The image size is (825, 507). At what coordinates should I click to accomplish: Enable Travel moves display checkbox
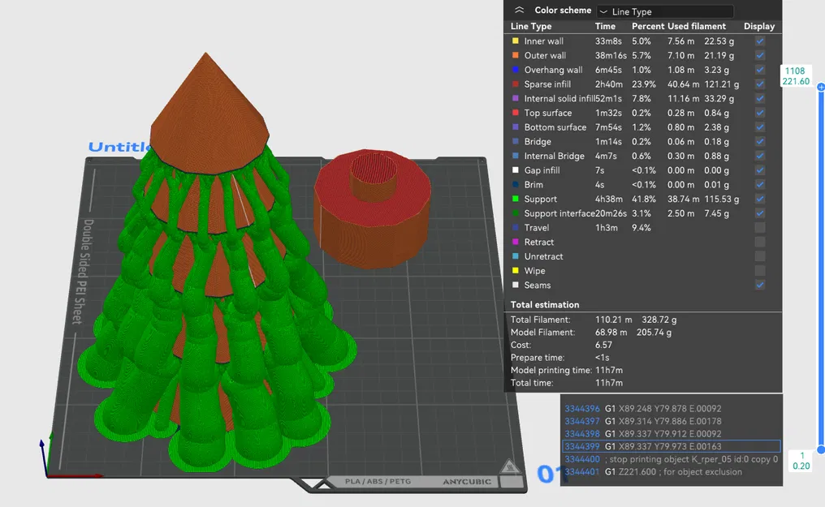coord(760,227)
